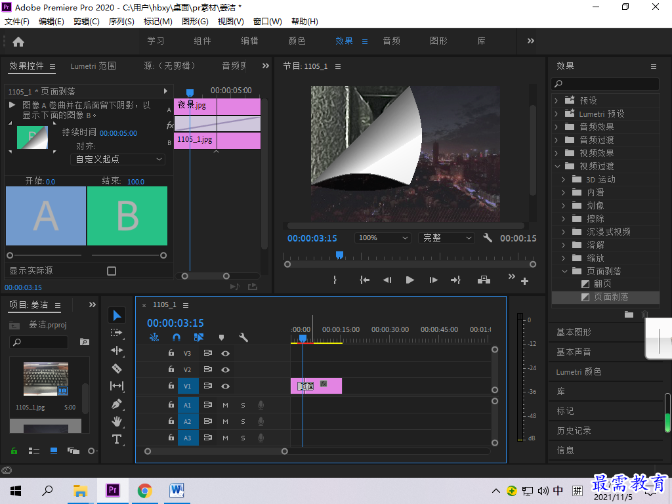
Task: Open the 历史记录 panel
Action: pyautogui.click(x=574, y=430)
